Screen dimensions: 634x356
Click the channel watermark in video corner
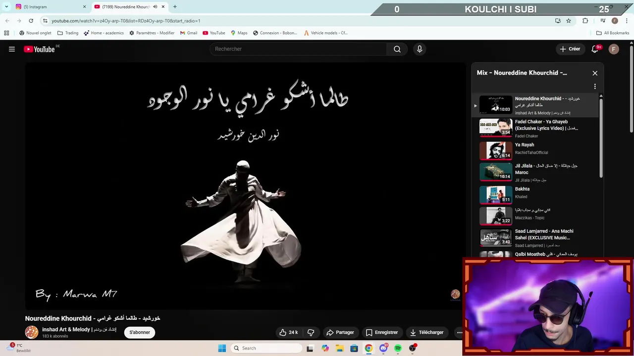[x=455, y=295]
